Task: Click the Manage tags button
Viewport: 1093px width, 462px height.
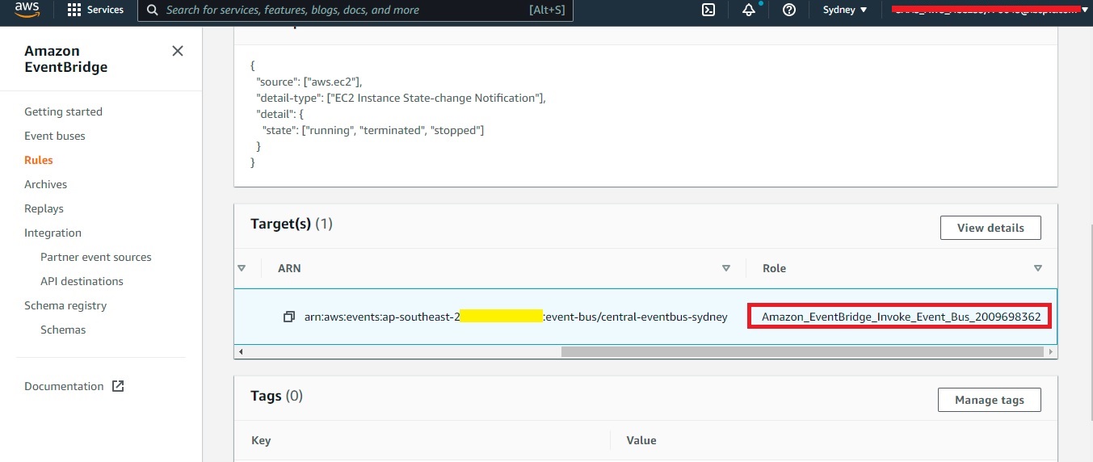Action: 990,400
